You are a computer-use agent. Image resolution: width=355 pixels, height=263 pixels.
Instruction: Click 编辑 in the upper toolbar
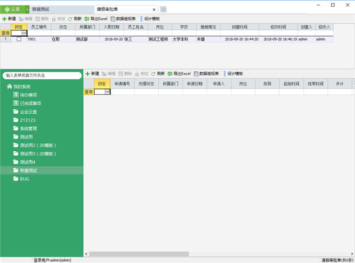25,19
